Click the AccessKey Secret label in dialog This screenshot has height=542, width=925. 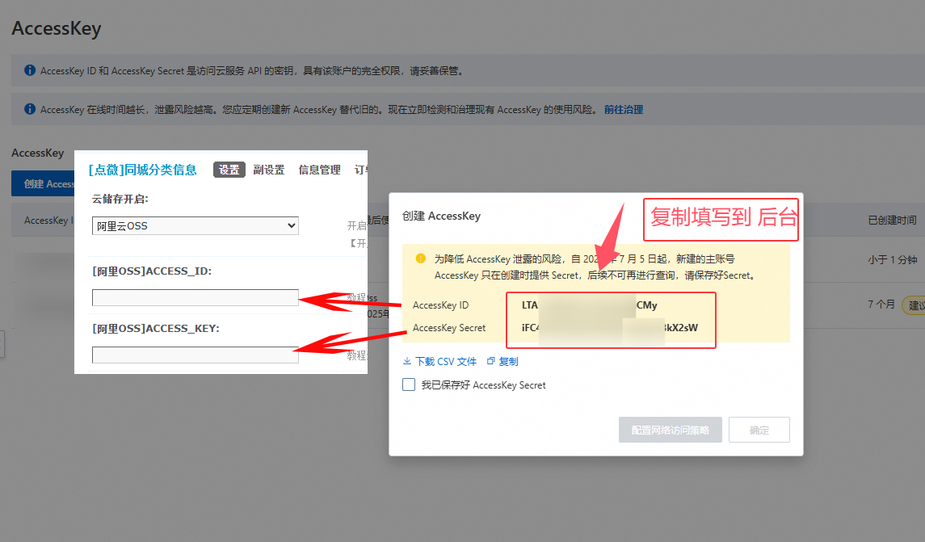(449, 327)
